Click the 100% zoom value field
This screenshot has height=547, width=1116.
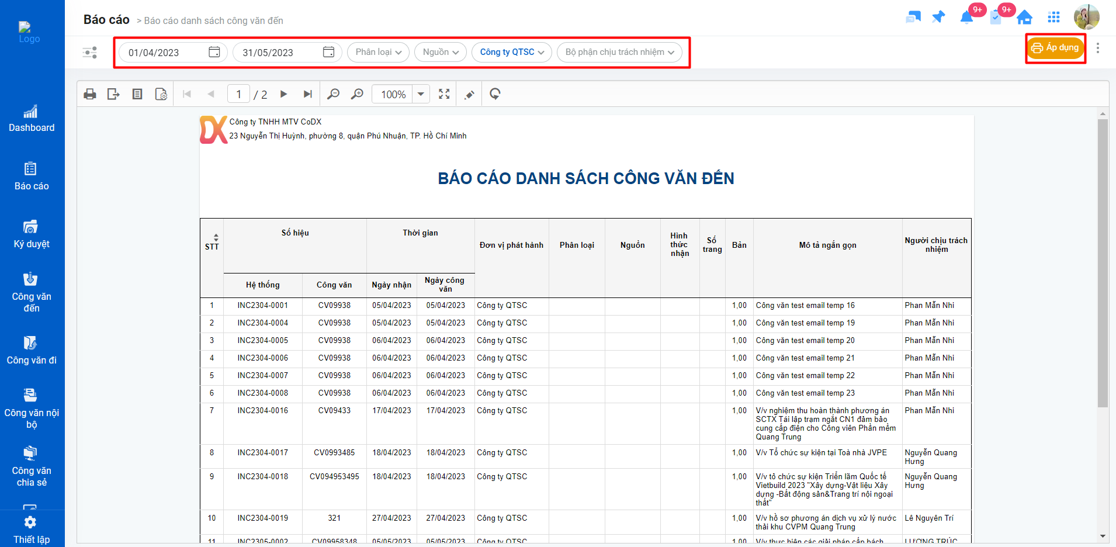(x=393, y=94)
